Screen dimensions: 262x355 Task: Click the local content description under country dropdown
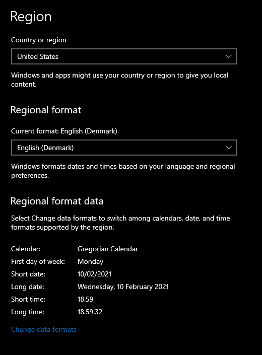click(x=119, y=80)
